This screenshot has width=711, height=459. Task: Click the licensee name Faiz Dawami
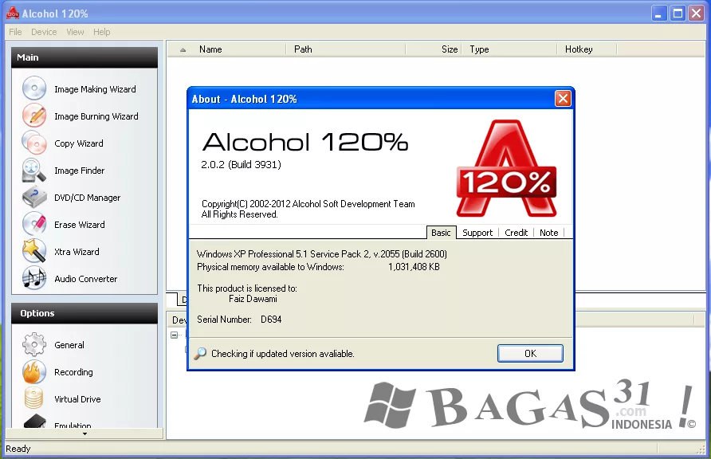253,299
